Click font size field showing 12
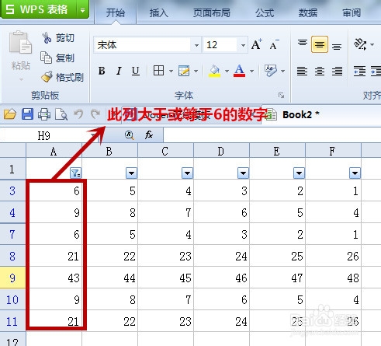The height and width of the screenshot is (346, 381). (x=220, y=45)
